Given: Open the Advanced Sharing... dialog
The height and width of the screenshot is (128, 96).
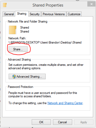Looking at the screenshot, I should tap(27, 77).
